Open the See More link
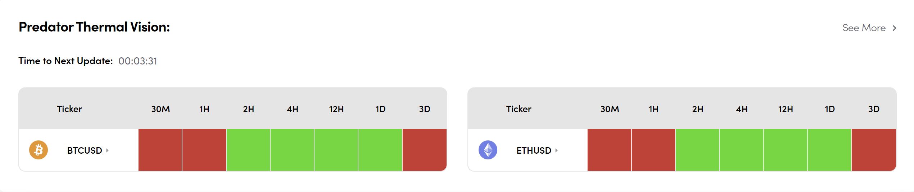Screen dimensions: 914x192 pyautogui.click(x=864, y=28)
